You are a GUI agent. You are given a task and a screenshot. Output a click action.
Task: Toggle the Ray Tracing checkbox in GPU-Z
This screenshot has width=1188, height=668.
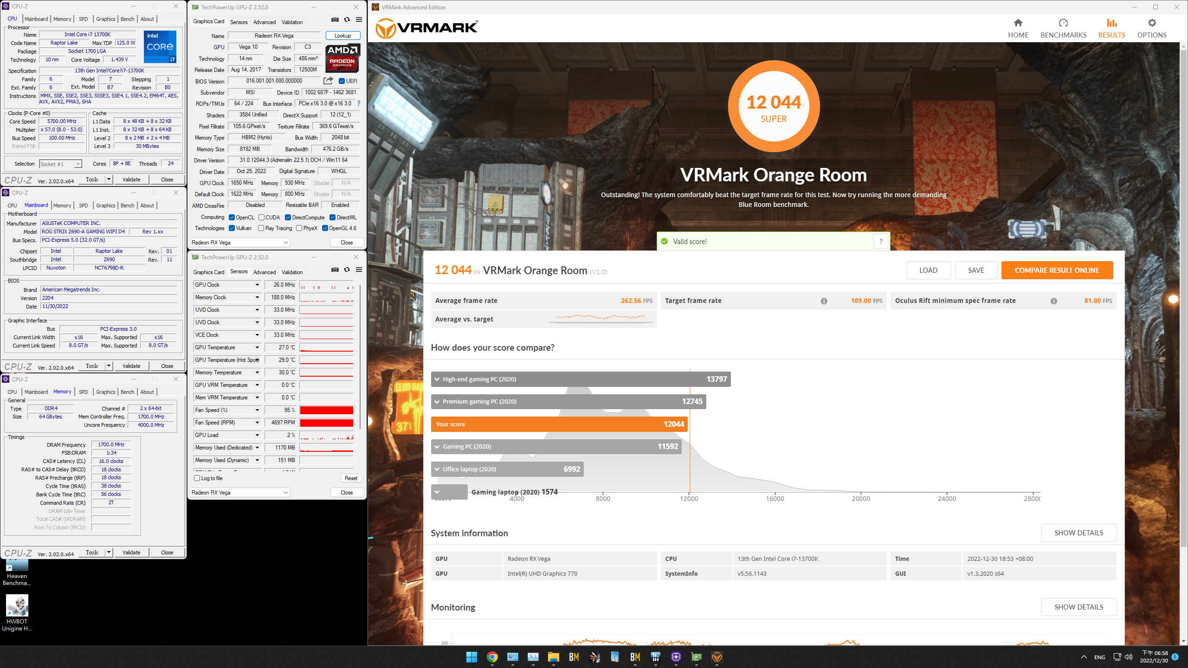(x=261, y=228)
